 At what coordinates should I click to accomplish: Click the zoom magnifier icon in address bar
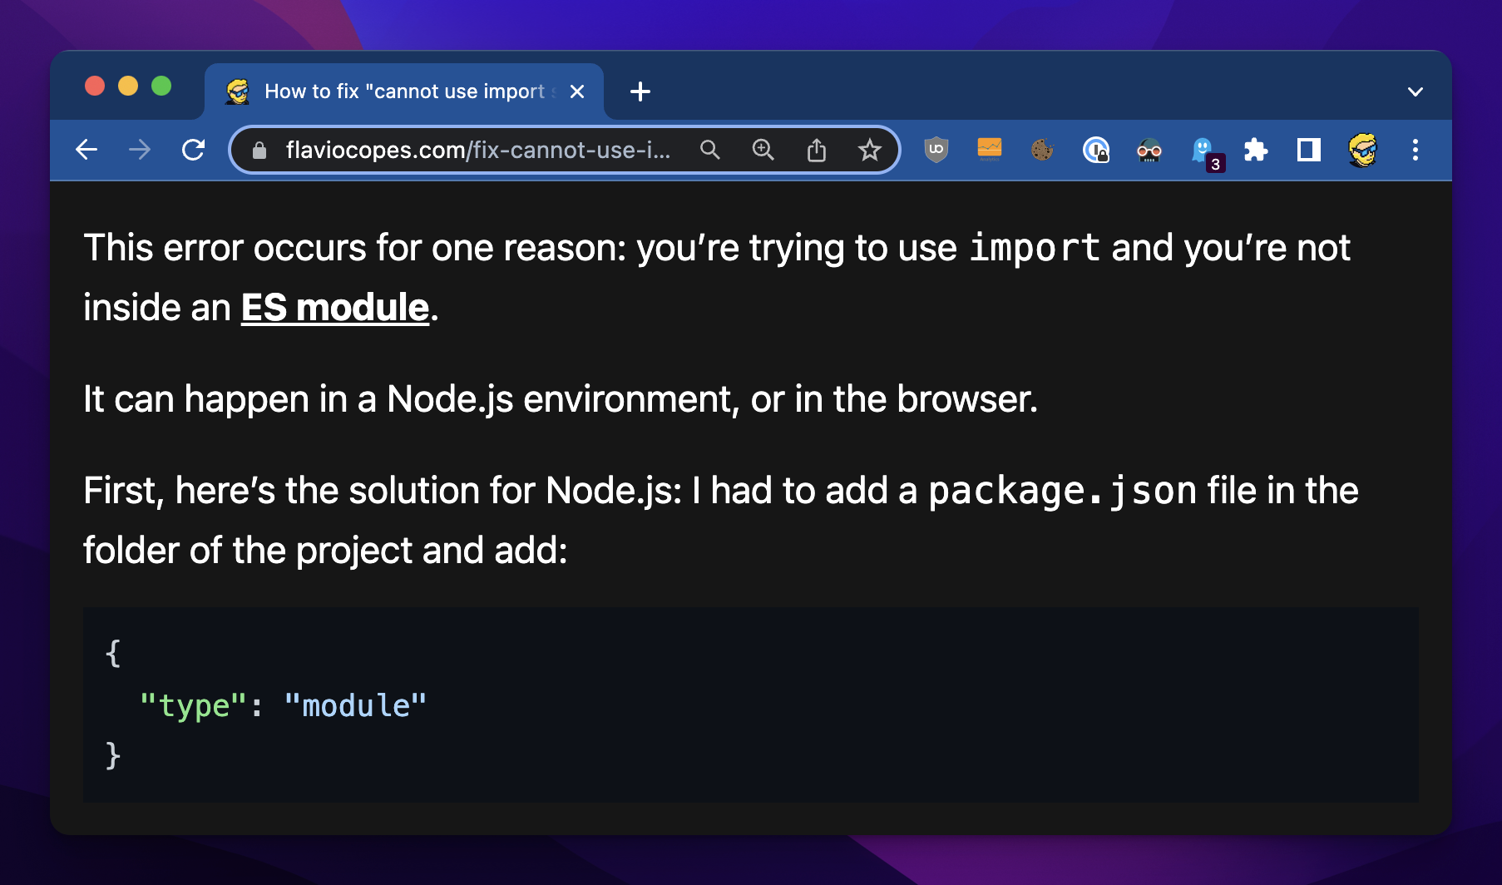pos(763,150)
